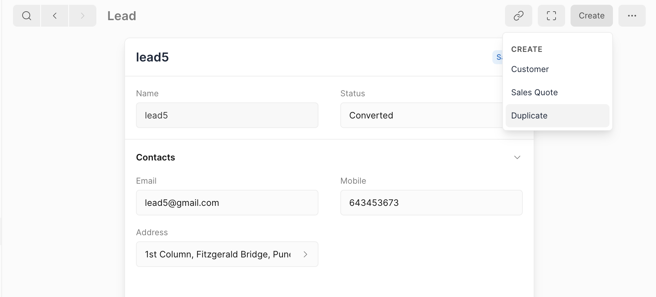Toggle fullscreen view icon

pyautogui.click(x=551, y=16)
